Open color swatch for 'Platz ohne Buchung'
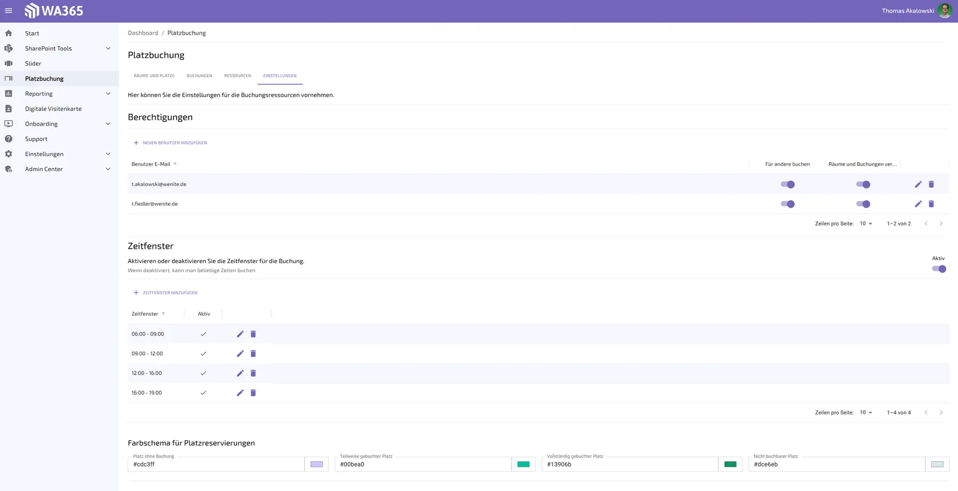Screen dimensions: 958x491 coord(317,465)
